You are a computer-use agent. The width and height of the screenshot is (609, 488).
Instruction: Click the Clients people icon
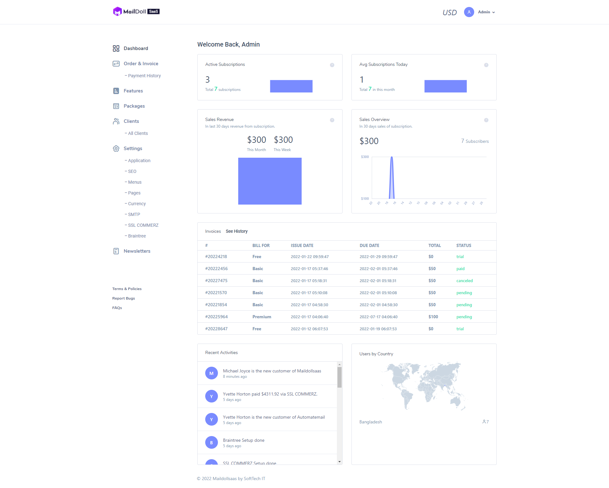116,121
